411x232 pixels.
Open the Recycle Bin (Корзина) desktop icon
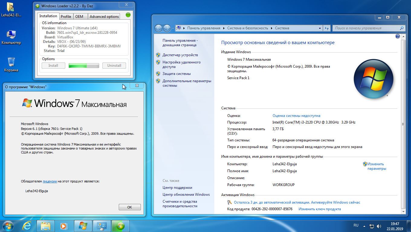(11, 64)
